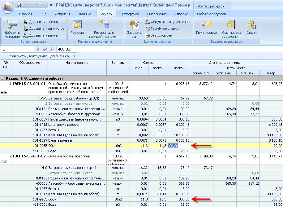Viewport: 283px width, 207px height.
Task: Expand the Ресурсы для текущей позиции dropdown arrow
Action: [119, 36]
